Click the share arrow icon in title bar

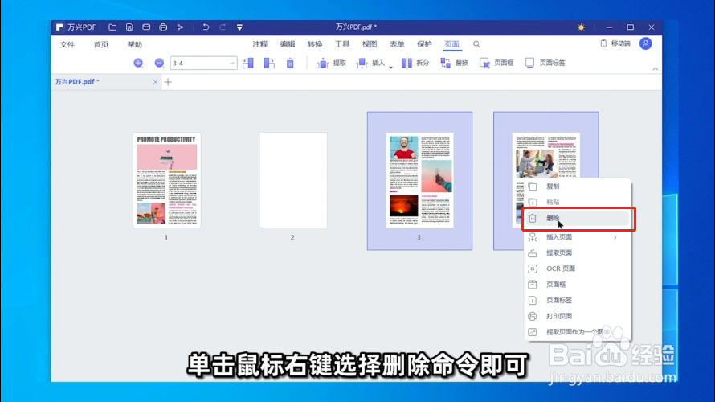180,27
